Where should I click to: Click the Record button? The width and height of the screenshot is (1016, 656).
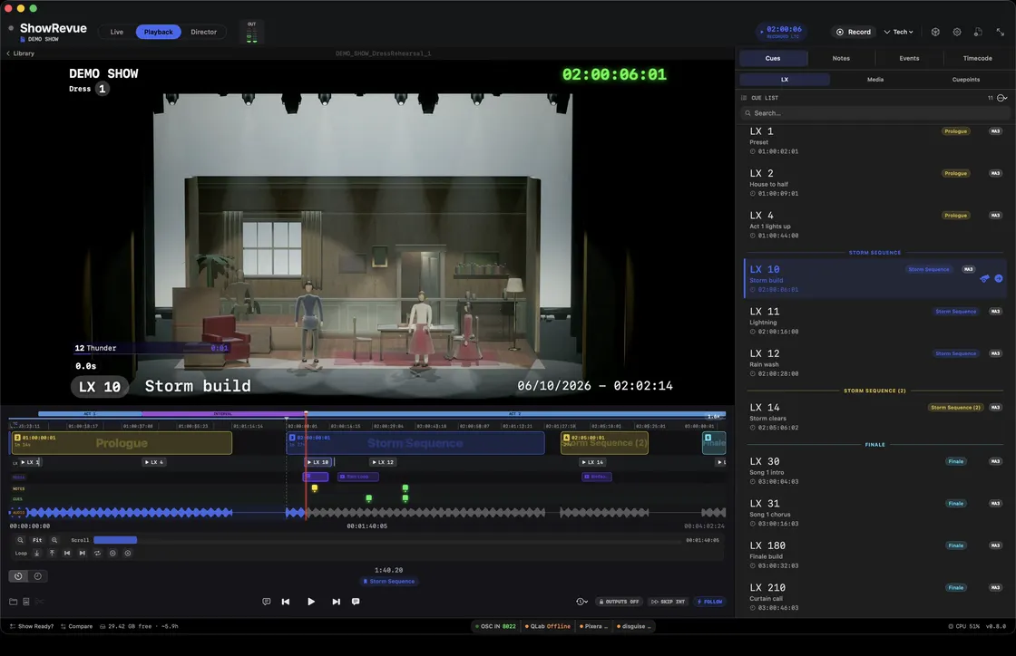[x=854, y=32]
